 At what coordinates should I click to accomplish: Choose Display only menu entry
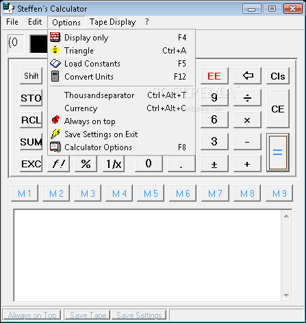coord(121,38)
